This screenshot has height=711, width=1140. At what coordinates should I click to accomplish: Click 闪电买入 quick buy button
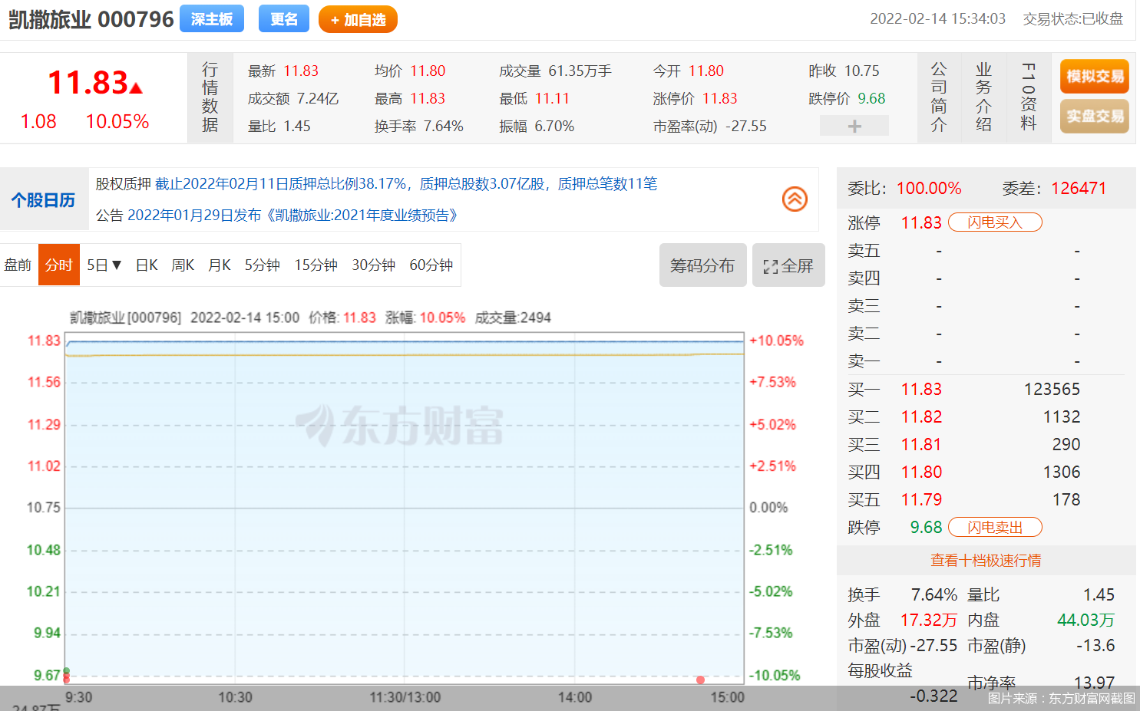[x=995, y=222]
